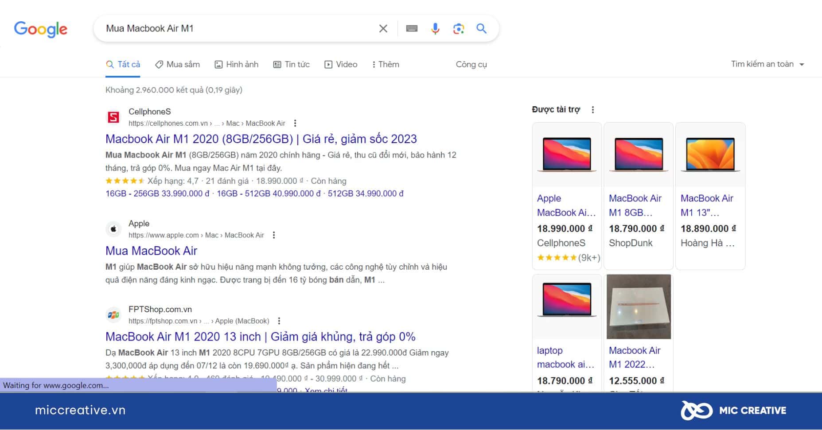822x430 pixels.
Task: Click the Khoảng 2.960.000 kết quả text
Action: pyautogui.click(x=174, y=90)
